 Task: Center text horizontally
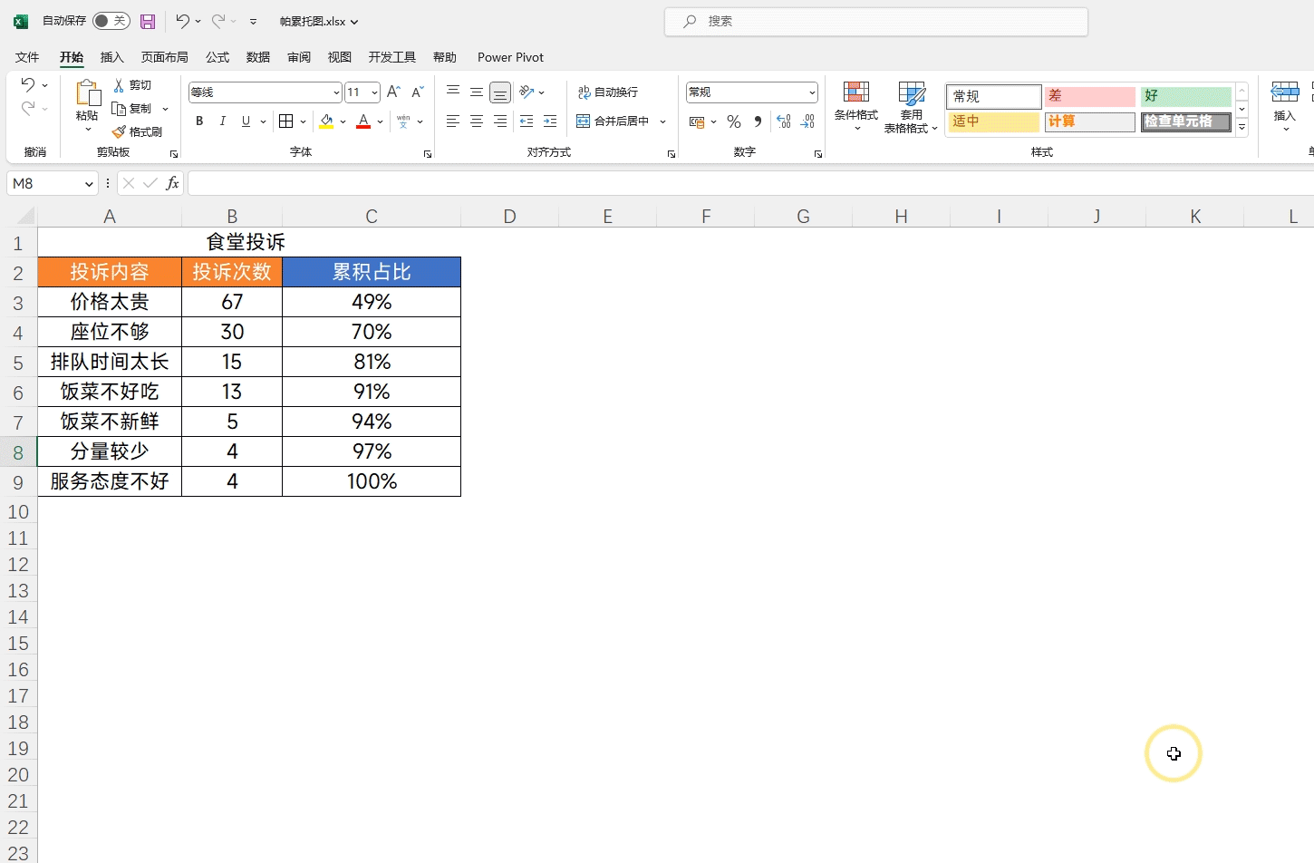coord(477,121)
